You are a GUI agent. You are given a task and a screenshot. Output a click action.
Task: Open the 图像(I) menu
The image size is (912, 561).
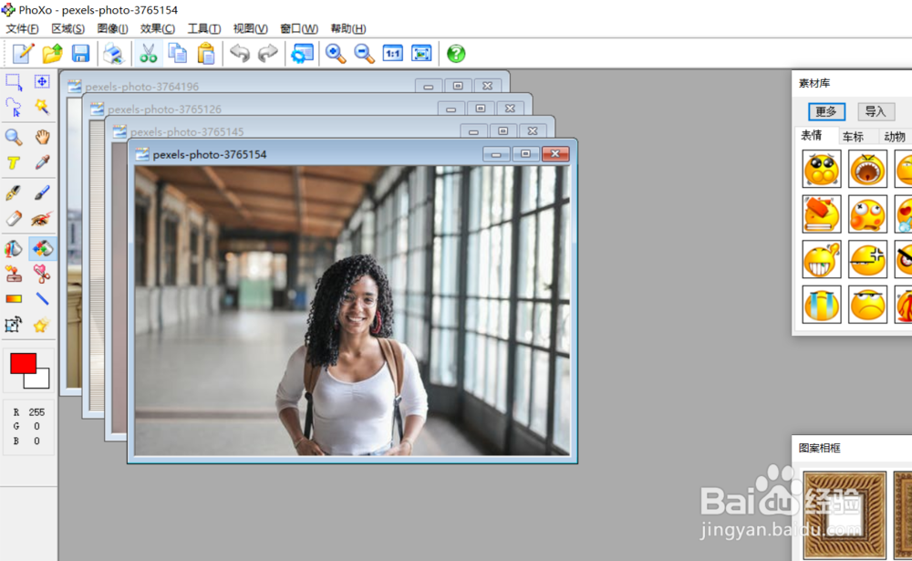click(x=112, y=28)
